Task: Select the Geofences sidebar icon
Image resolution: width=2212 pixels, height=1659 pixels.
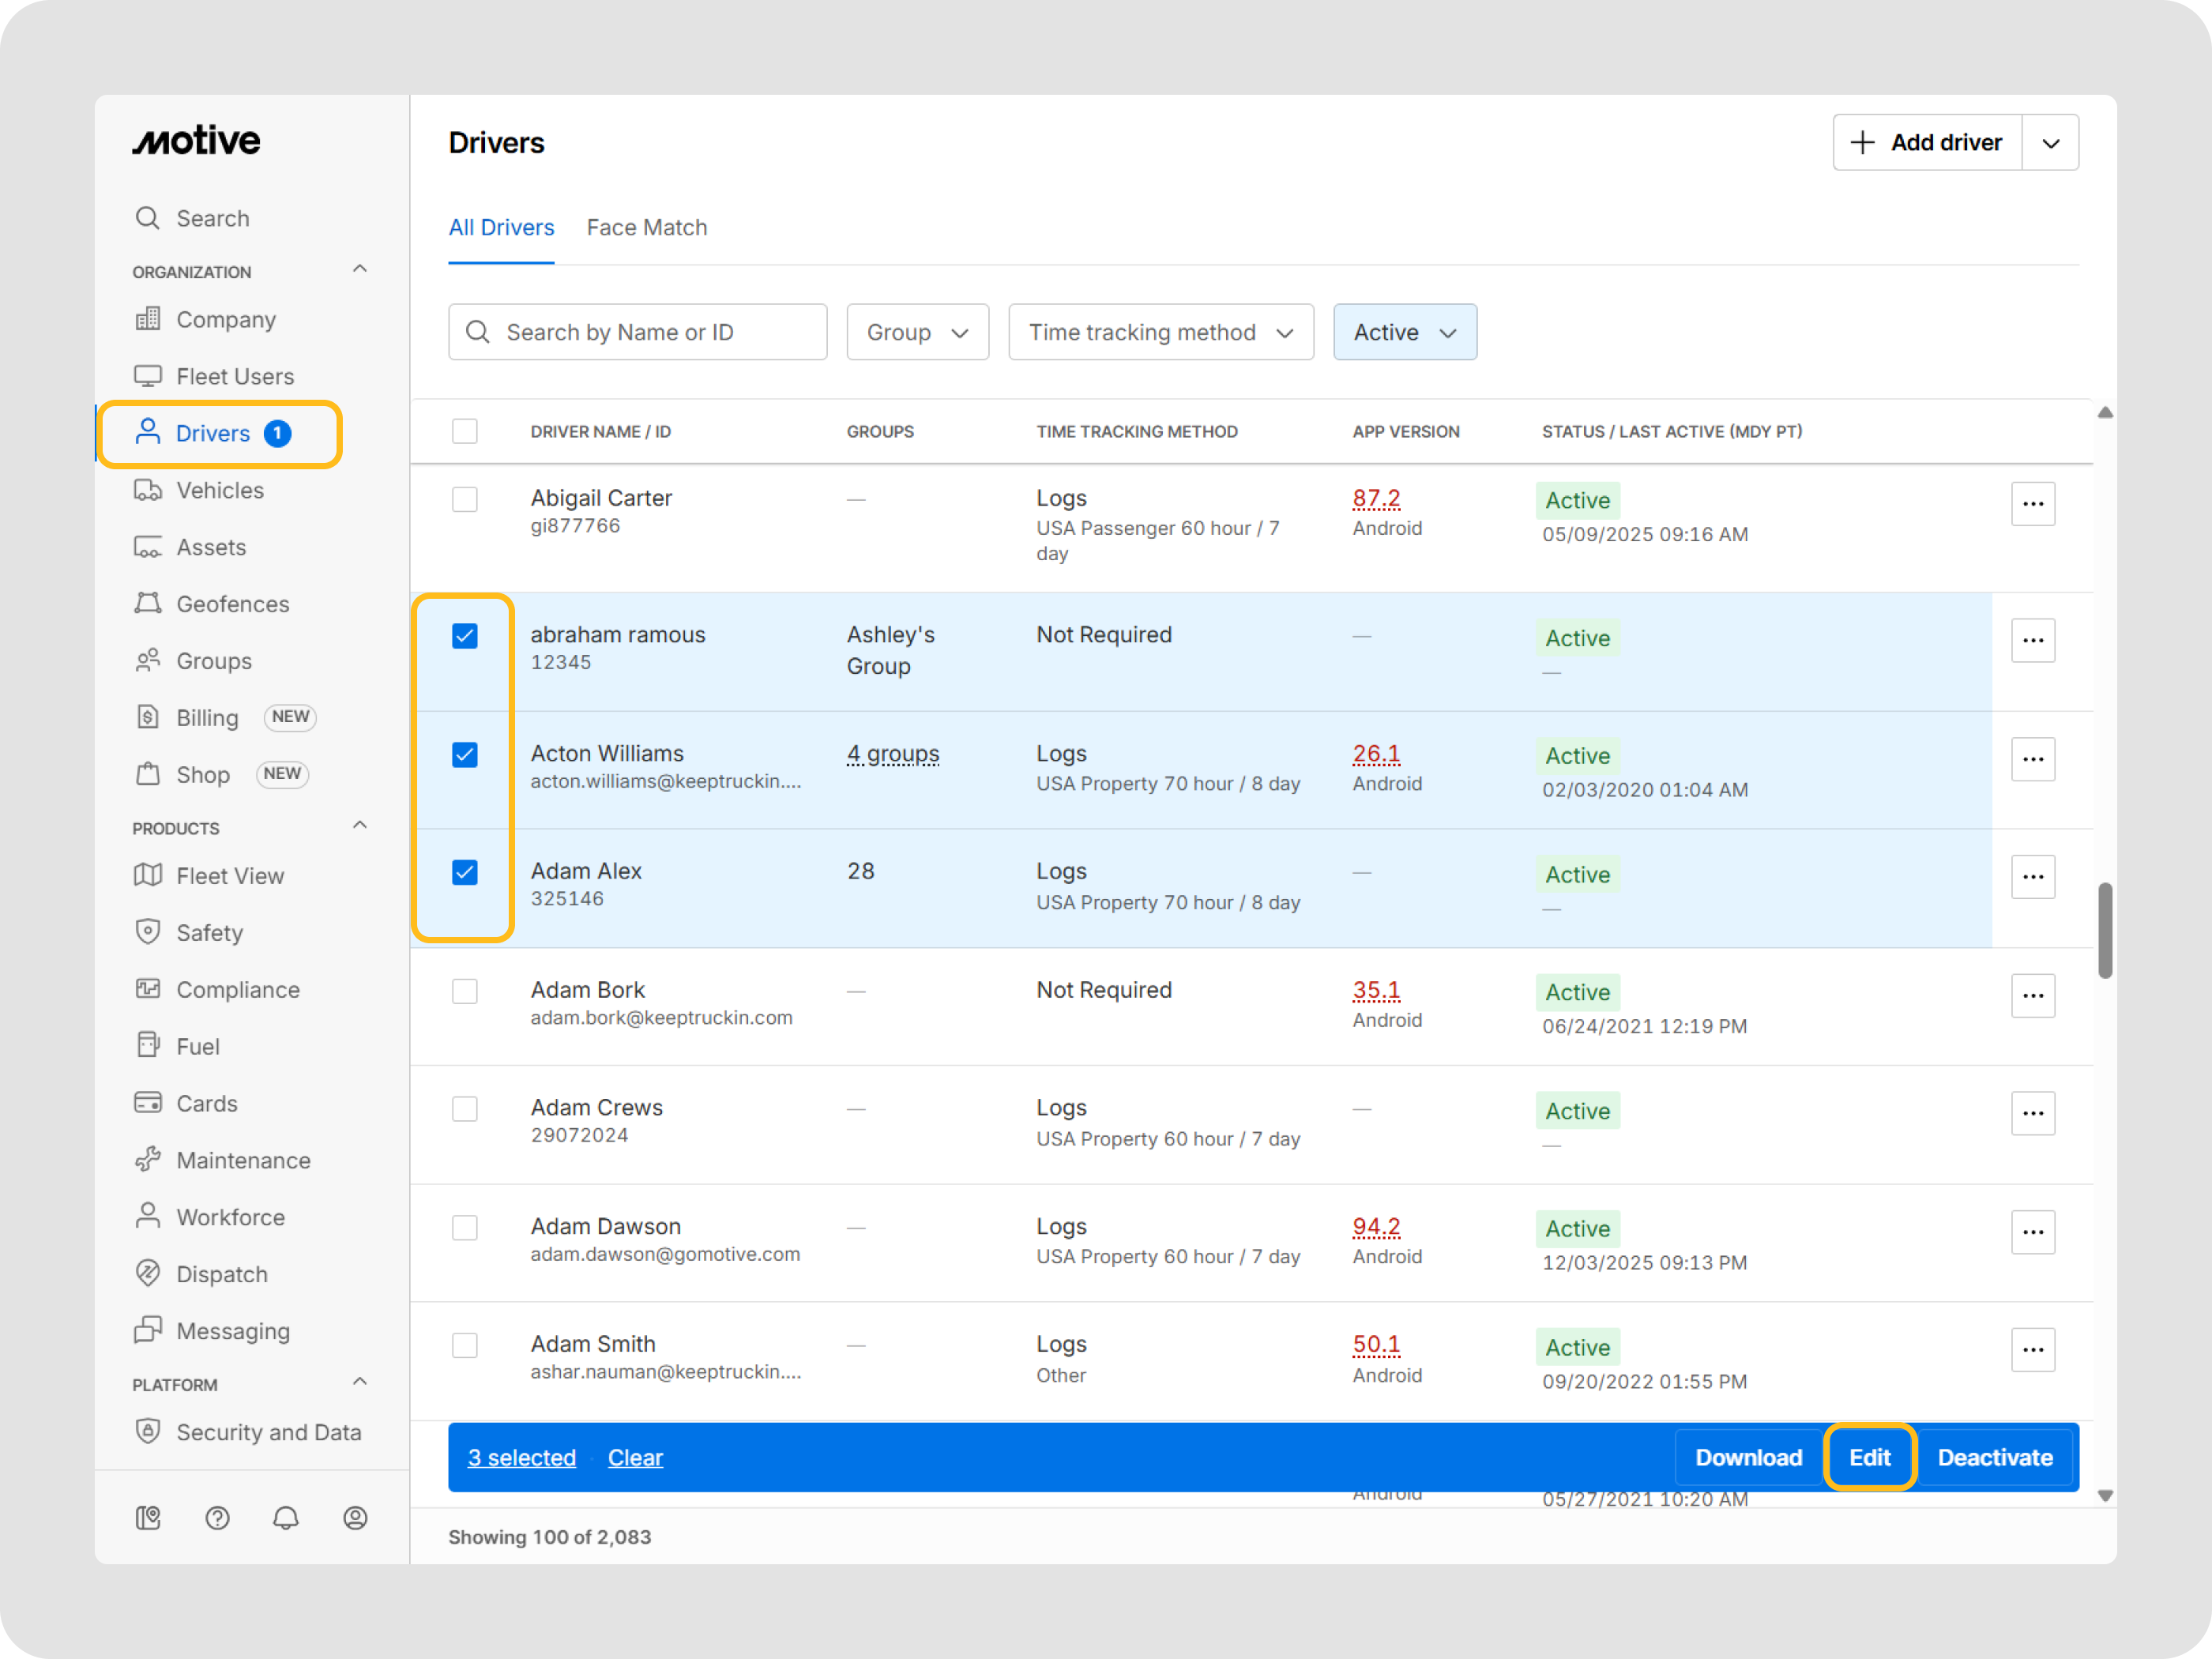Action: coord(148,603)
